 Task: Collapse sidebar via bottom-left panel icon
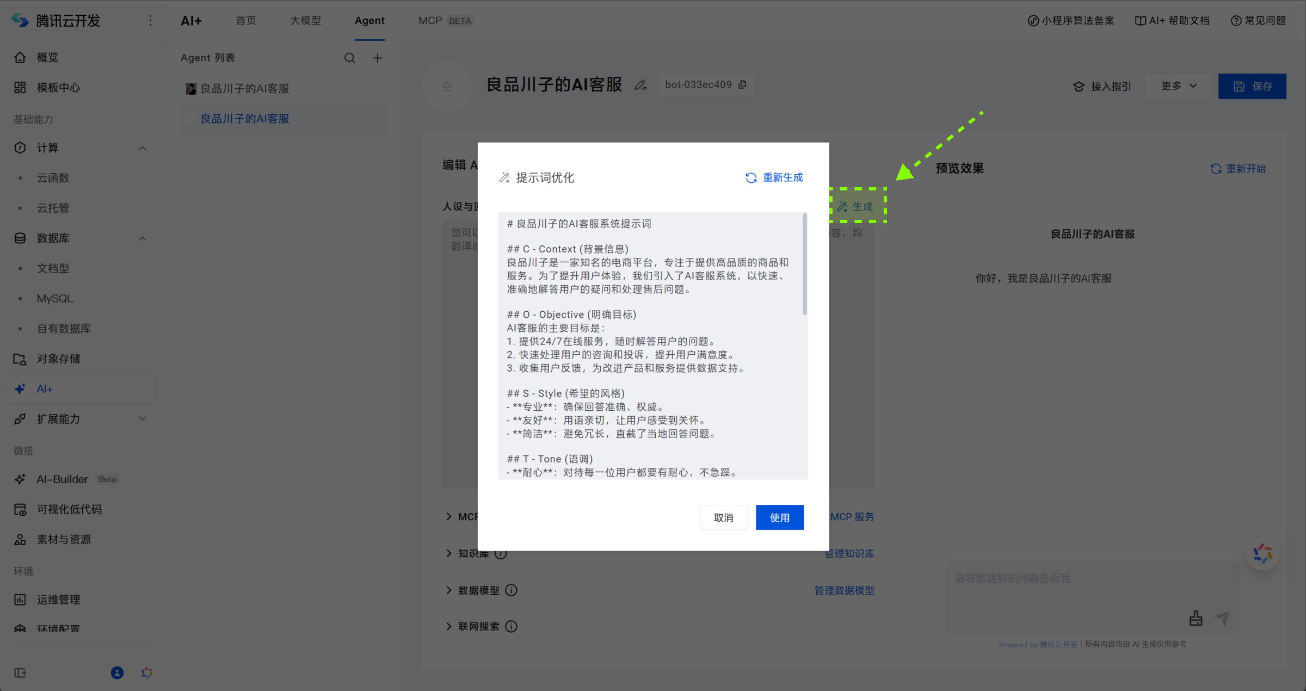tap(20, 673)
